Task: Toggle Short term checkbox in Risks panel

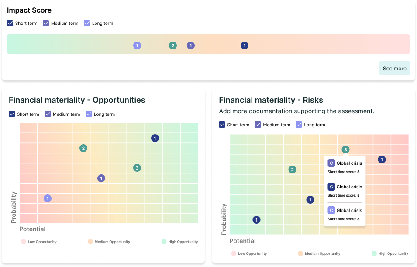Action: (x=222, y=125)
